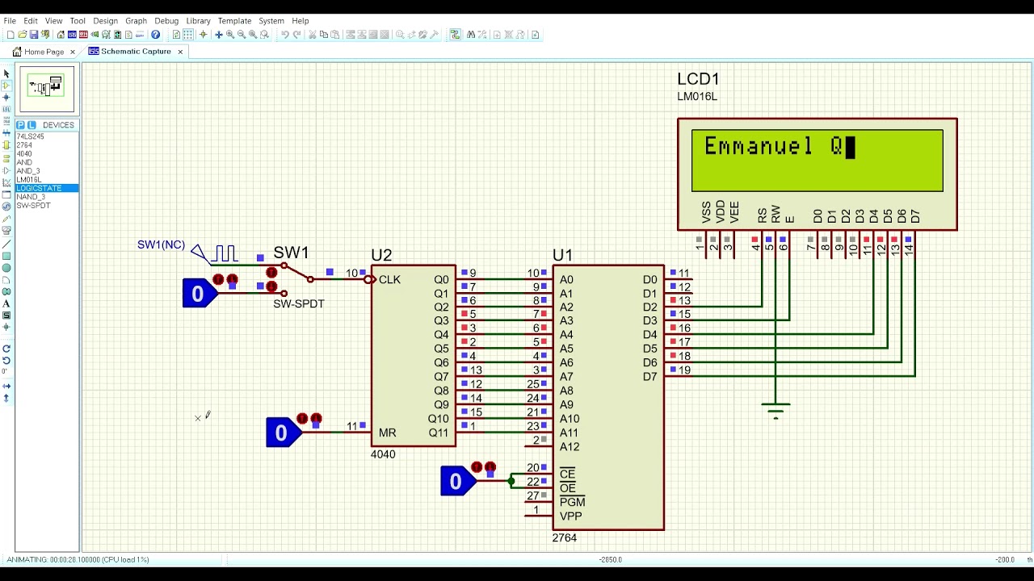Select 2764 in the devices list

click(47, 145)
